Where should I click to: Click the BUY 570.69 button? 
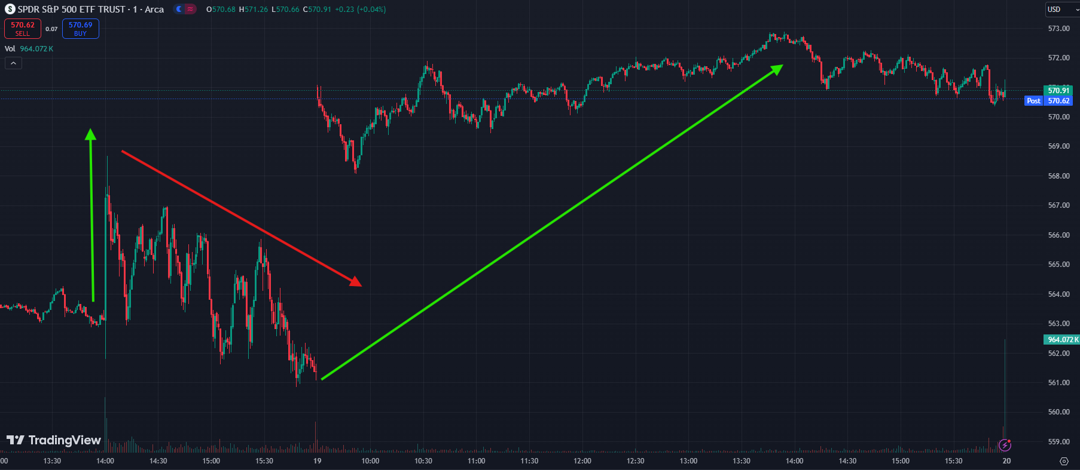click(81, 29)
